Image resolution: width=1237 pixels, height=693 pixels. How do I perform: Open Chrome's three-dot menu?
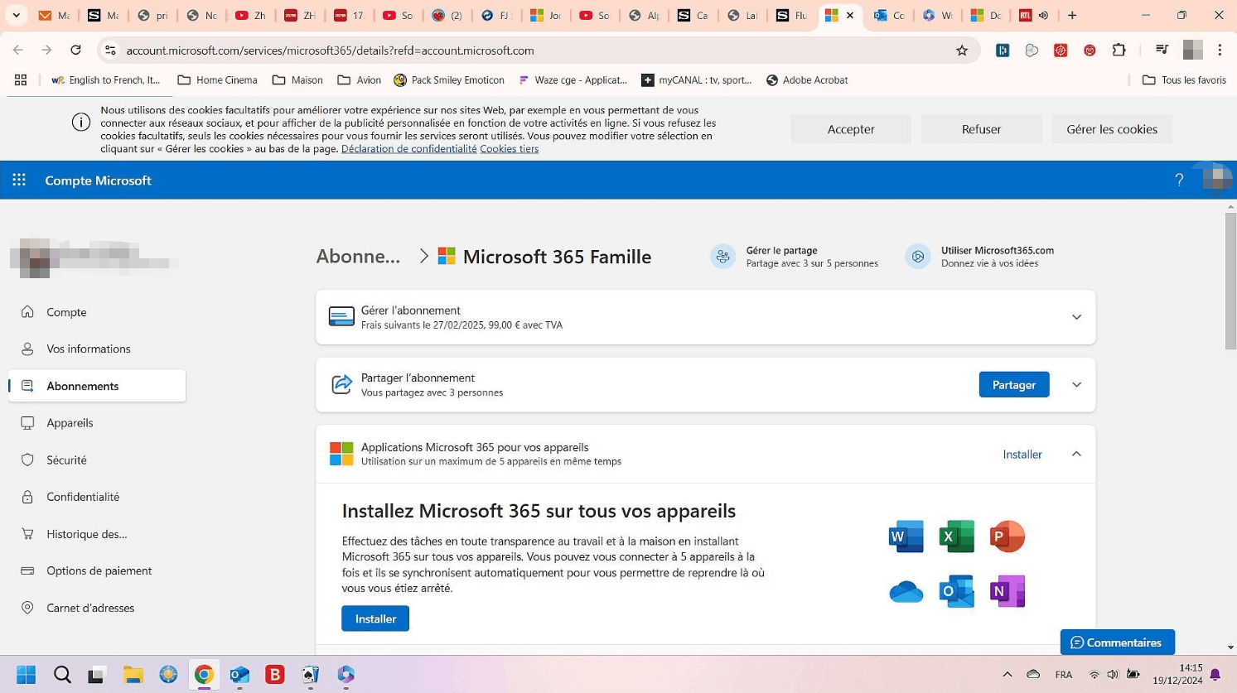pyautogui.click(x=1220, y=51)
